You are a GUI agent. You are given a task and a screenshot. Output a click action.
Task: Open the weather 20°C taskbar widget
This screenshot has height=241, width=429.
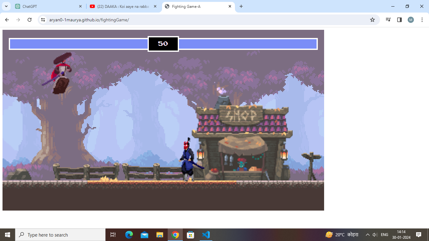click(x=342, y=234)
